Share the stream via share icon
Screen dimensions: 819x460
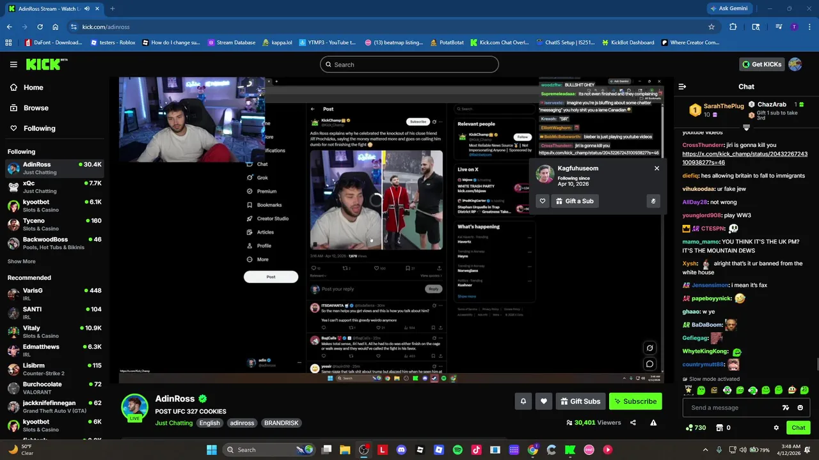pyautogui.click(x=633, y=422)
